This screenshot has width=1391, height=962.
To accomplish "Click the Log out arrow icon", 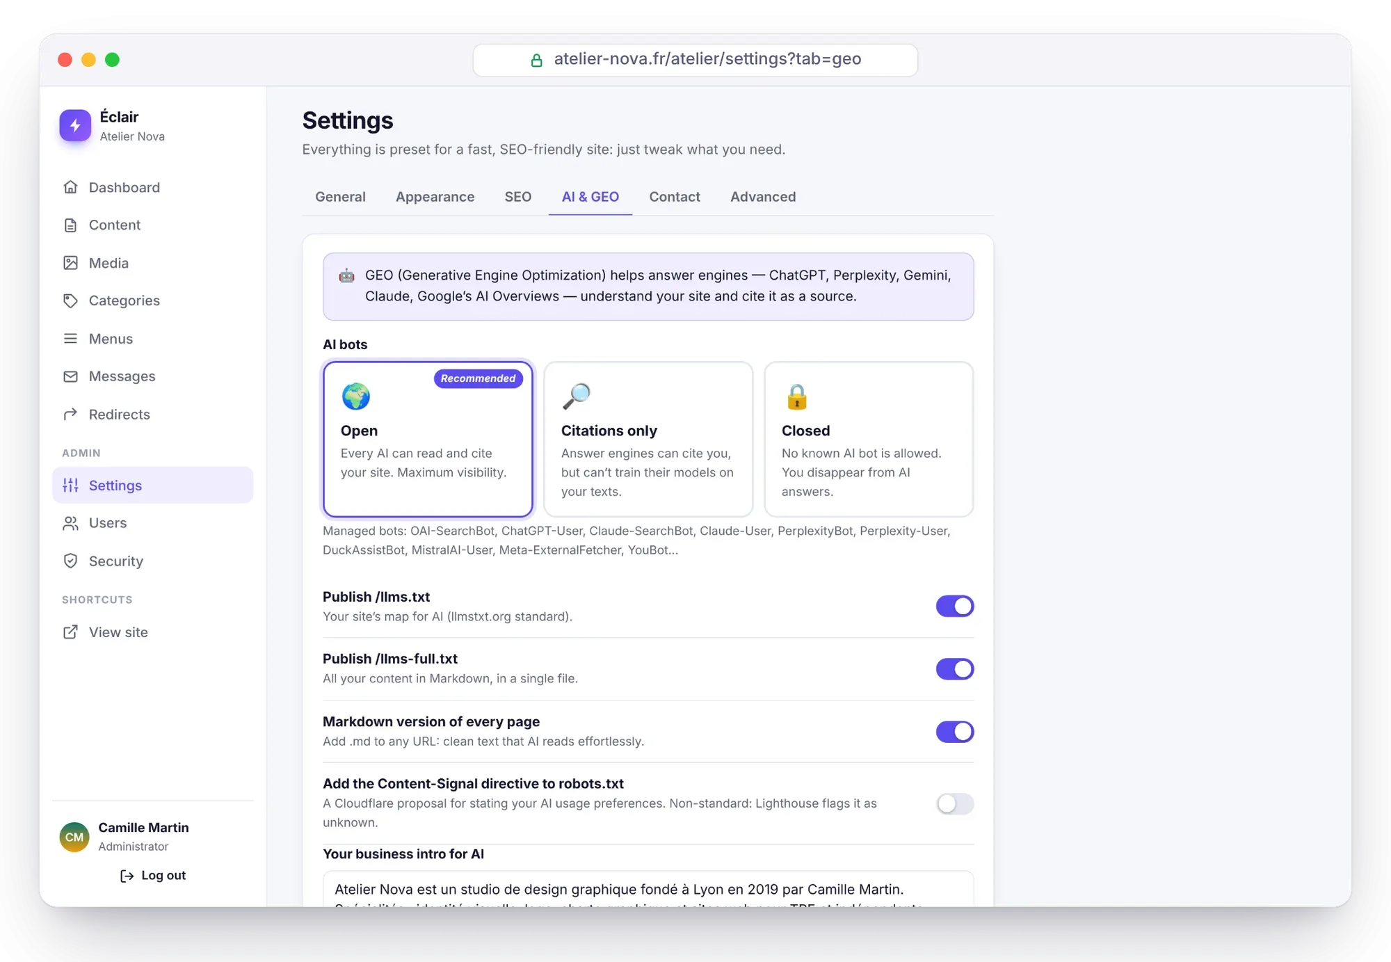I will [x=127, y=876].
